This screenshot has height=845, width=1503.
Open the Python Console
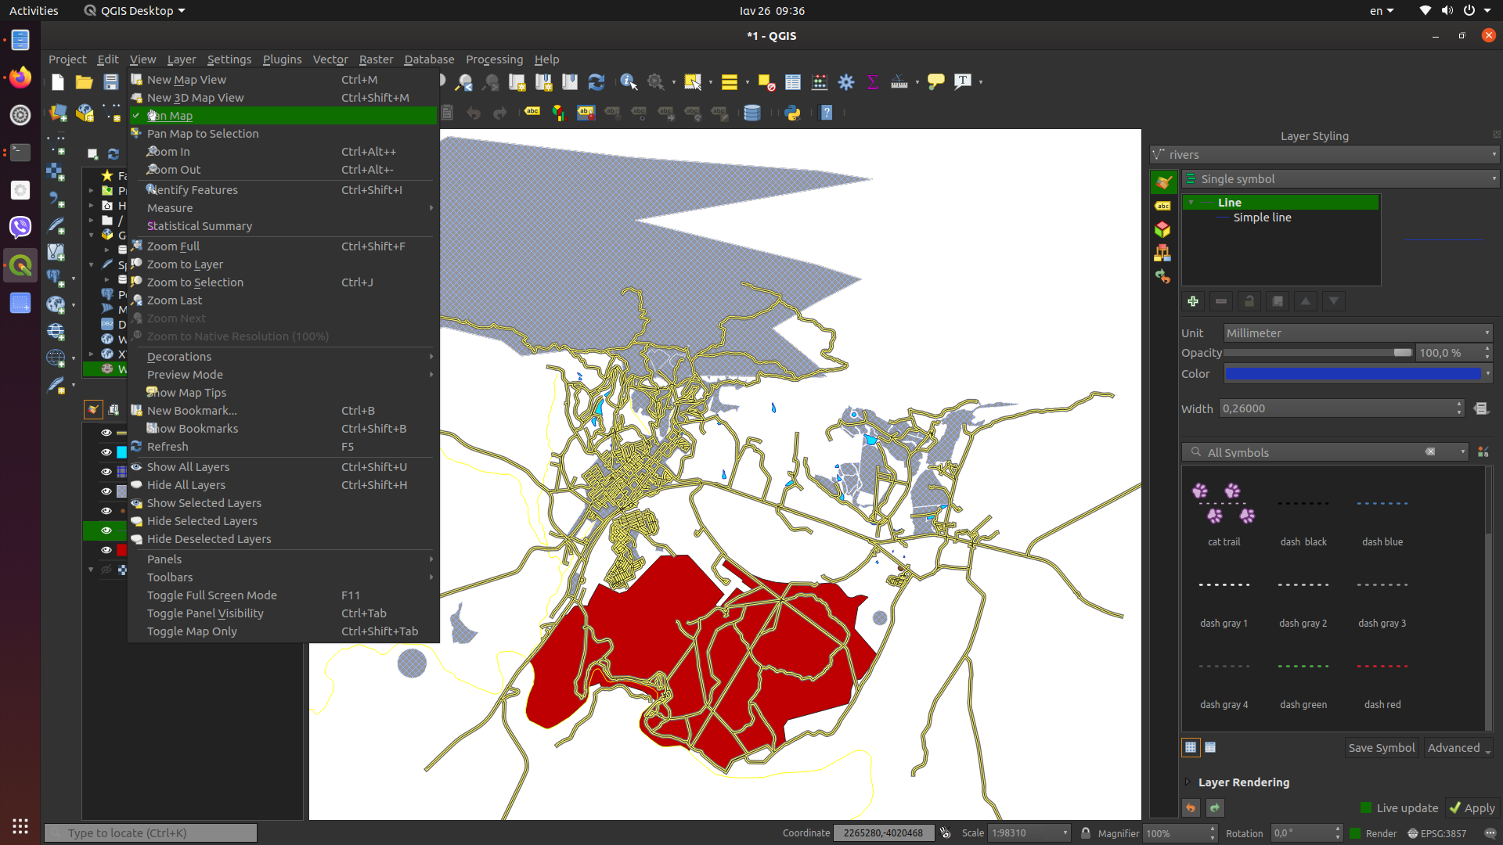pyautogui.click(x=792, y=113)
